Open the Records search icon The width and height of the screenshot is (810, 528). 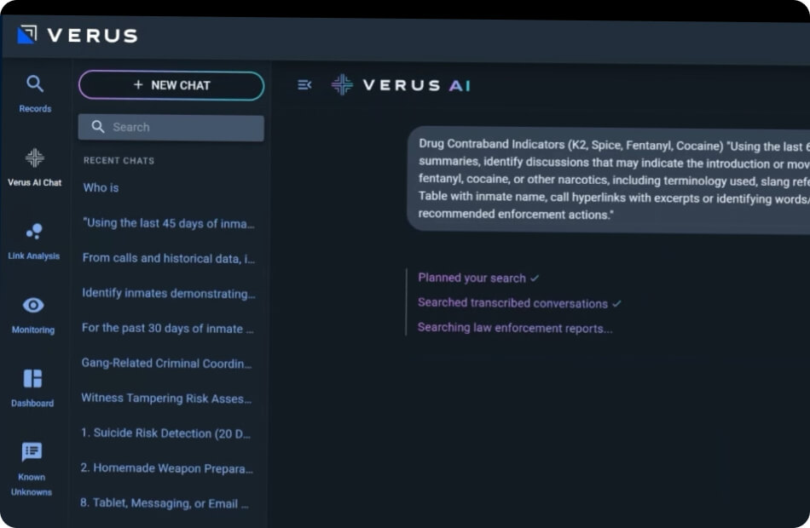pos(35,83)
